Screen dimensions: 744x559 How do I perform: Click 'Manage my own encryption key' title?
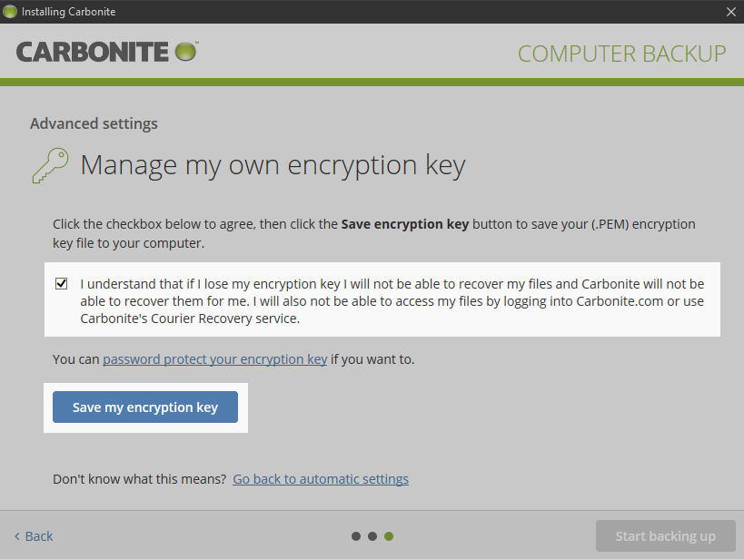tap(273, 165)
